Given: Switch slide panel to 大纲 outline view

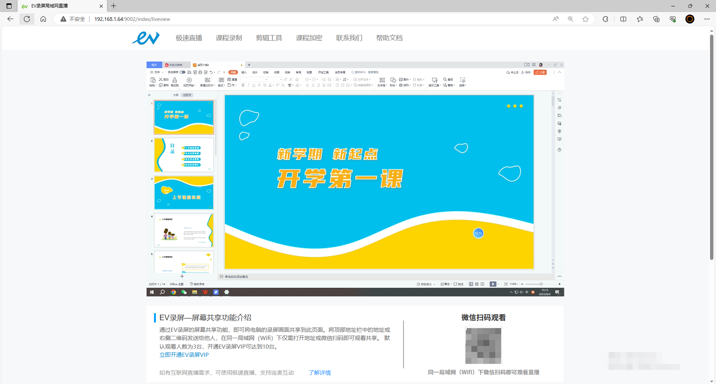Looking at the screenshot, I should coord(175,95).
